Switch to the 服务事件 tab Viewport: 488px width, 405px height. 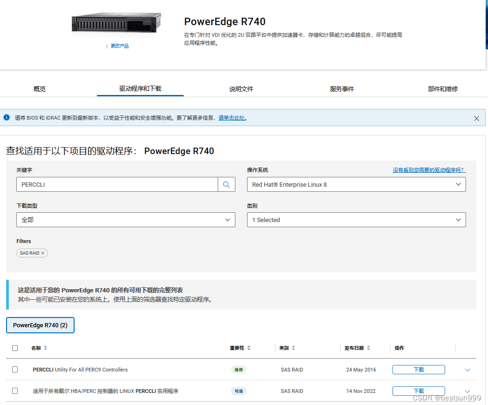[x=342, y=89]
